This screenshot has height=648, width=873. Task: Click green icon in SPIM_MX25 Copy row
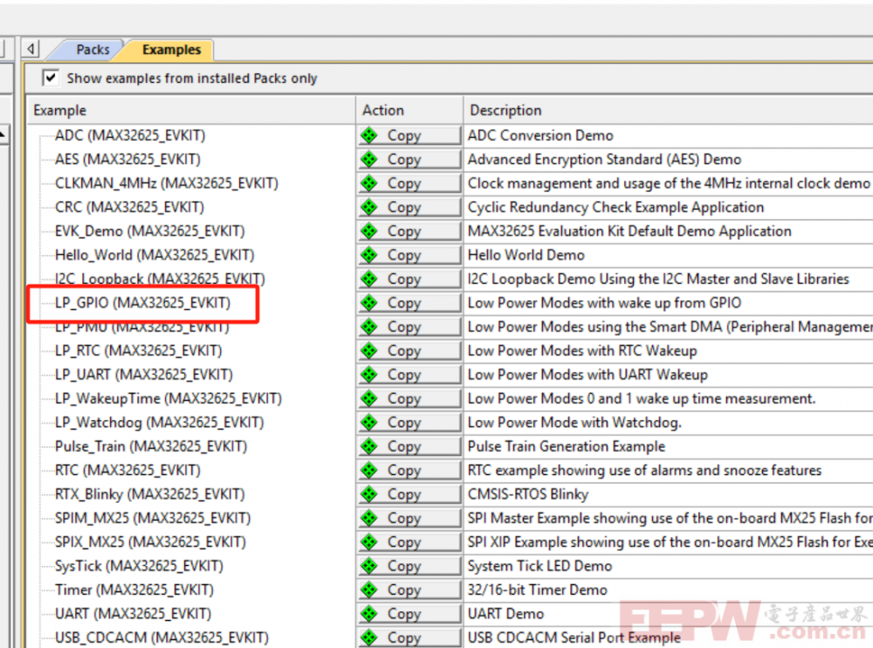point(368,518)
